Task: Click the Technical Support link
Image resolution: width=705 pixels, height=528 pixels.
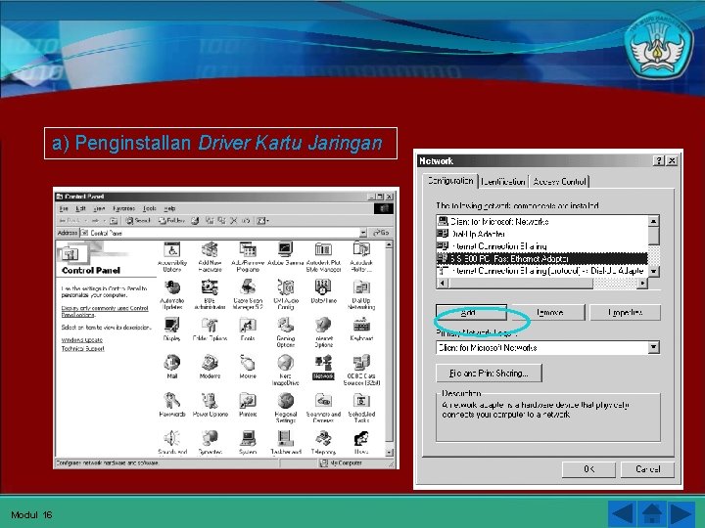Action: click(82, 348)
